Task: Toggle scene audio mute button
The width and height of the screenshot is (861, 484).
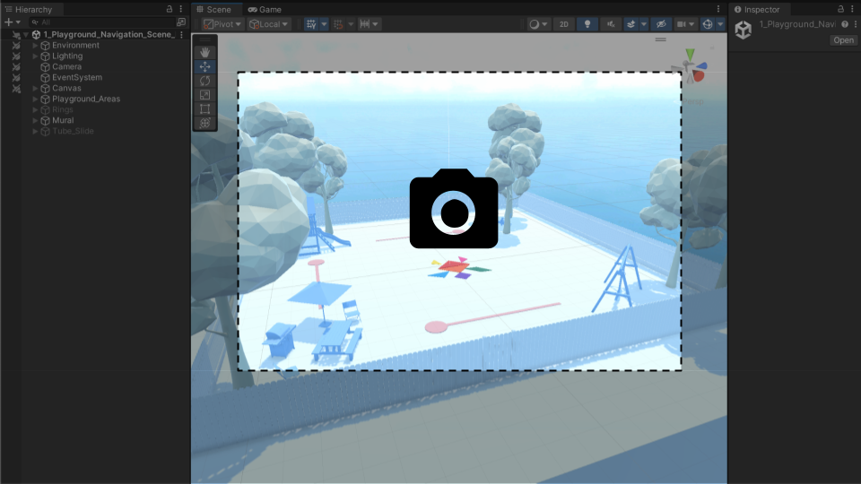Action: point(612,24)
